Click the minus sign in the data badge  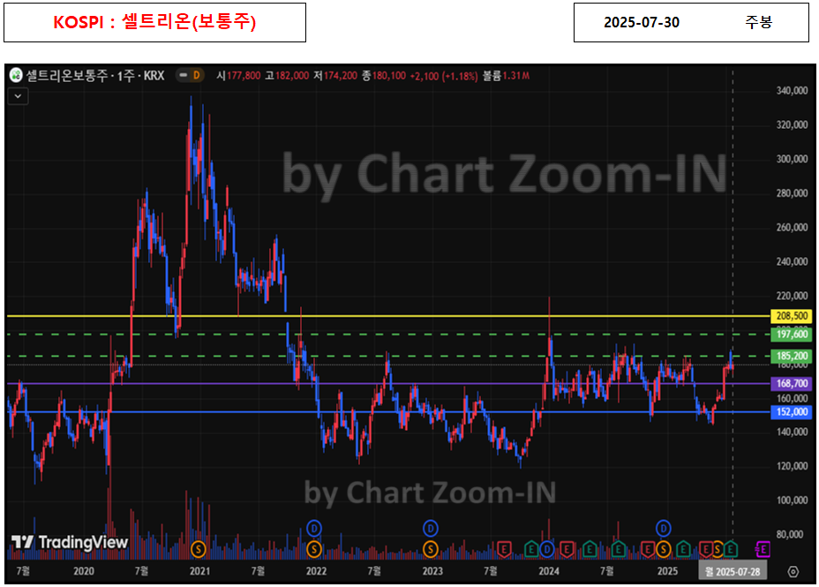pos(184,76)
